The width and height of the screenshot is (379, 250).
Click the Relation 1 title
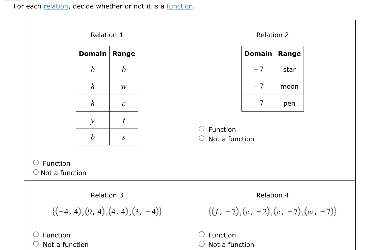click(x=107, y=35)
